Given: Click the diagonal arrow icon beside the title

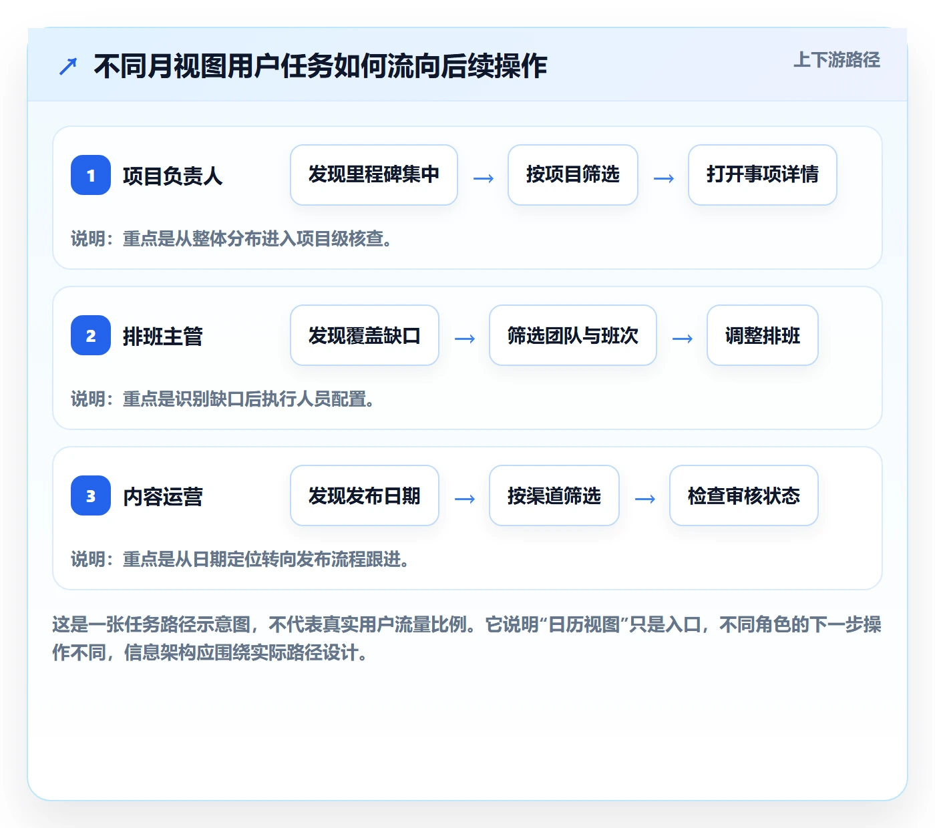Looking at the screenshot, I should click(x=68, y=66).
